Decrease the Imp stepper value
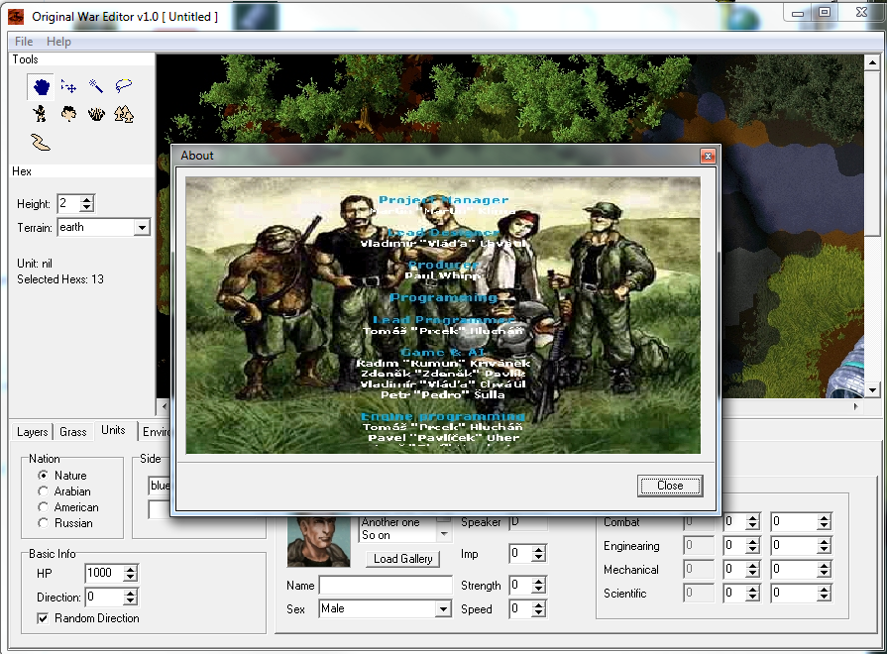This screenshot has height=654, width=887. click(538, 558)
